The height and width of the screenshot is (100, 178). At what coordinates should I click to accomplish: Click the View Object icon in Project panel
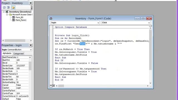click(8, 7)
